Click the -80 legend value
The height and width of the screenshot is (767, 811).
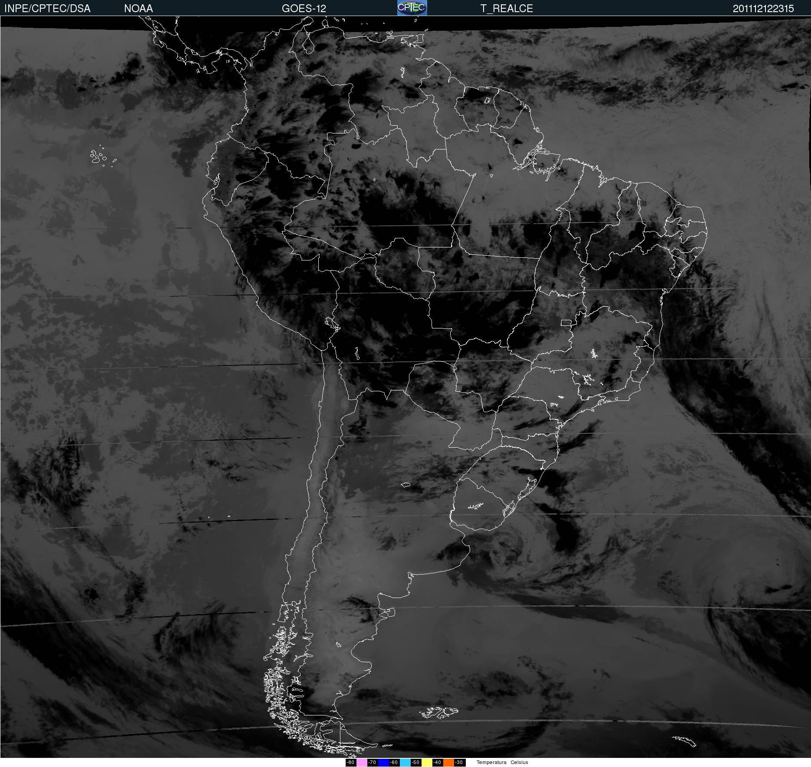[351, 762]
